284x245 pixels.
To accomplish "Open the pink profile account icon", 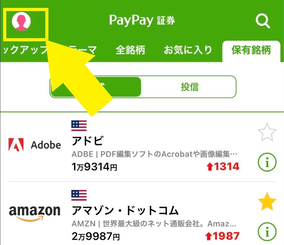I will 21,21.
